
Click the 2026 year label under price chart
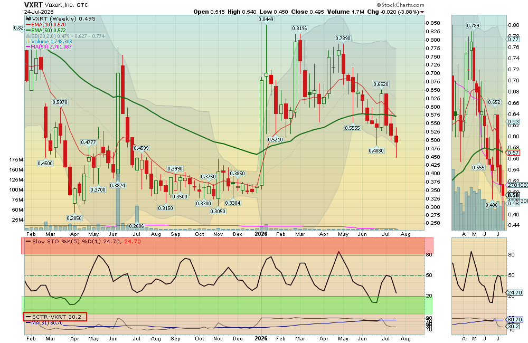coord(261,234)
